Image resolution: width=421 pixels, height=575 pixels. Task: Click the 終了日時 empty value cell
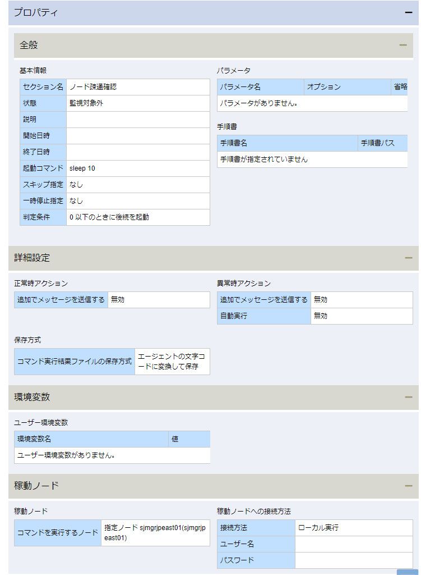tap(138, 152)
